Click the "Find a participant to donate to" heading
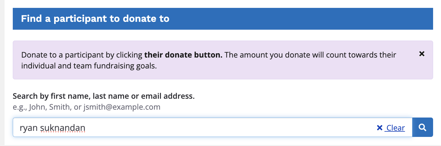The width and height of the screenshot is (441, 146). click(95, 19)
